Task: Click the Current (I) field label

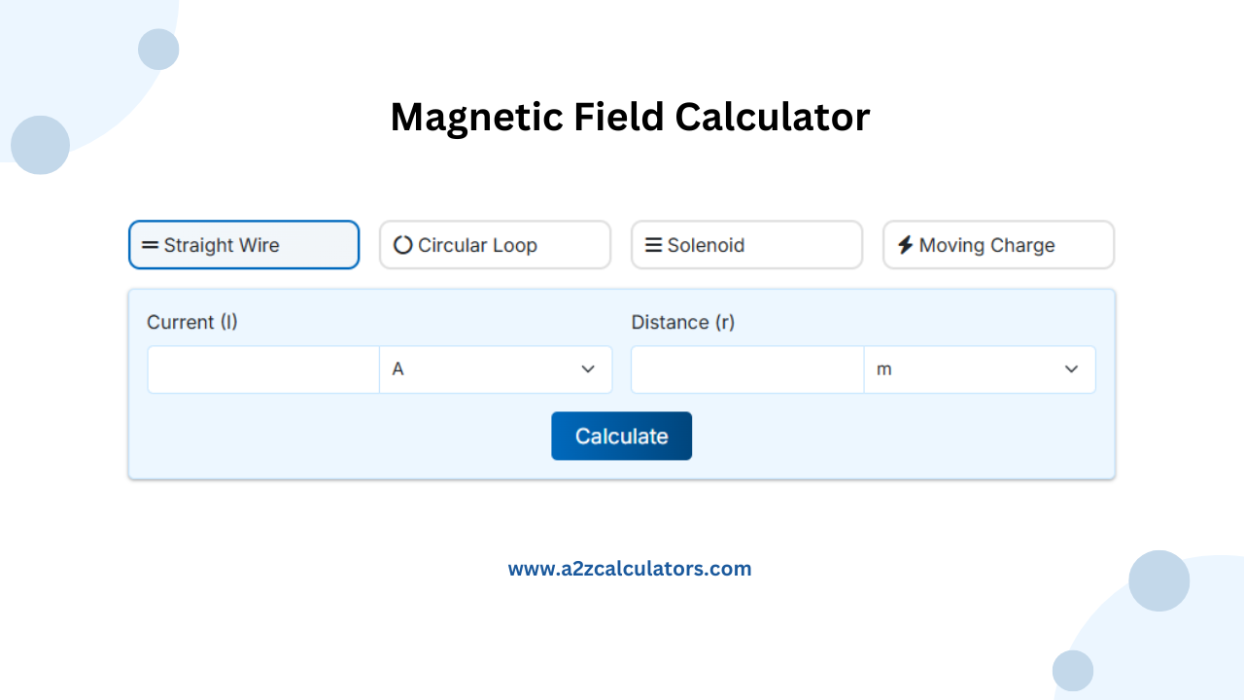Action: [191, 322]
